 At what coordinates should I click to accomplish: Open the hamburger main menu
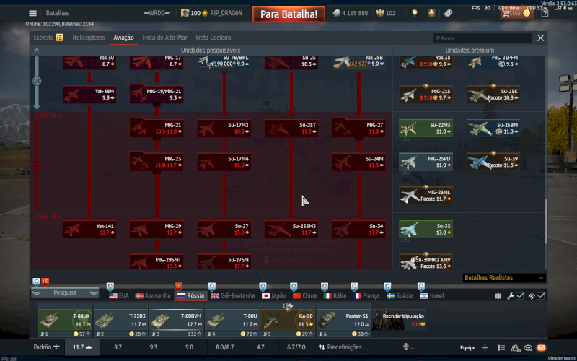[32, 13]
